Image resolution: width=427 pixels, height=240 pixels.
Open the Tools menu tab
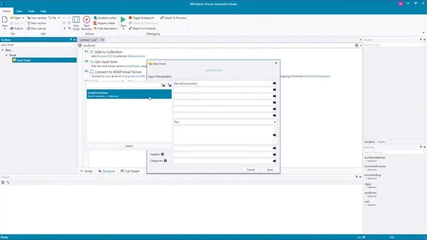click(32, 11)
